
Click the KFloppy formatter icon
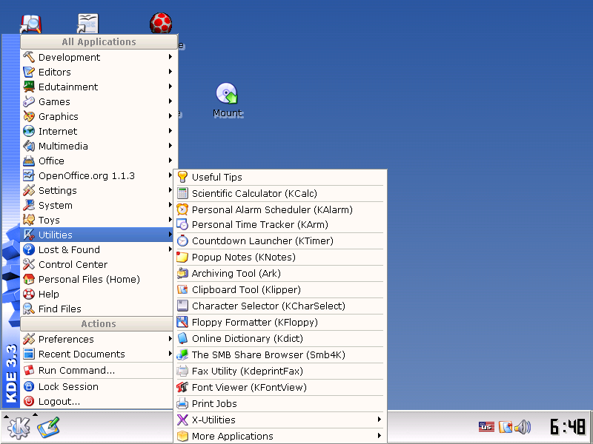[x=182, y=322]
